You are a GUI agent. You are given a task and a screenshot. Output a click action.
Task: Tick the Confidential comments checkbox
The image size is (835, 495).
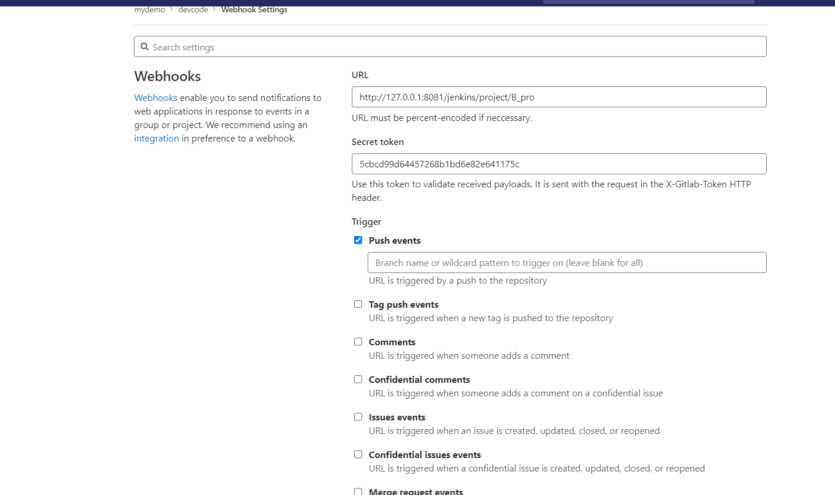pos(358,379)
